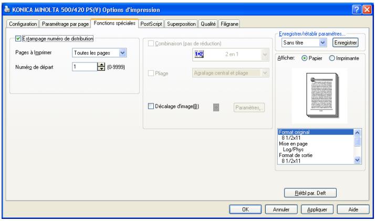375x221 pixels.
Task: Select Format de sortie in the list
Action: point(316,155)
